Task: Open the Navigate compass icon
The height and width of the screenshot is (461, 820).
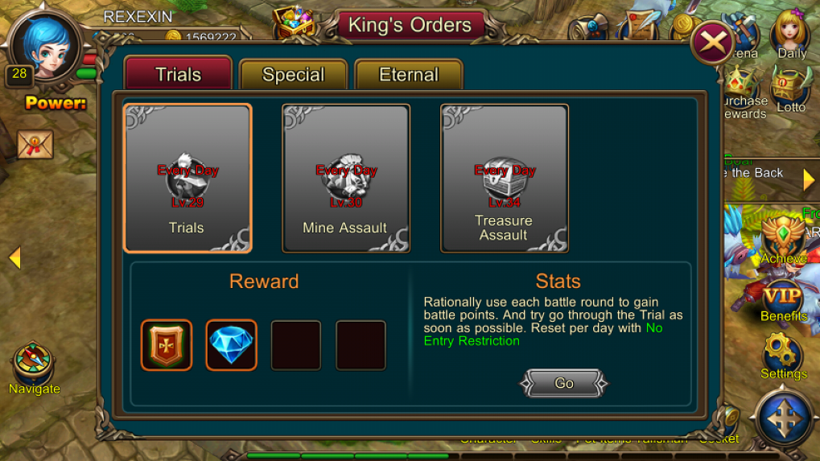Action: coord(34,368)
